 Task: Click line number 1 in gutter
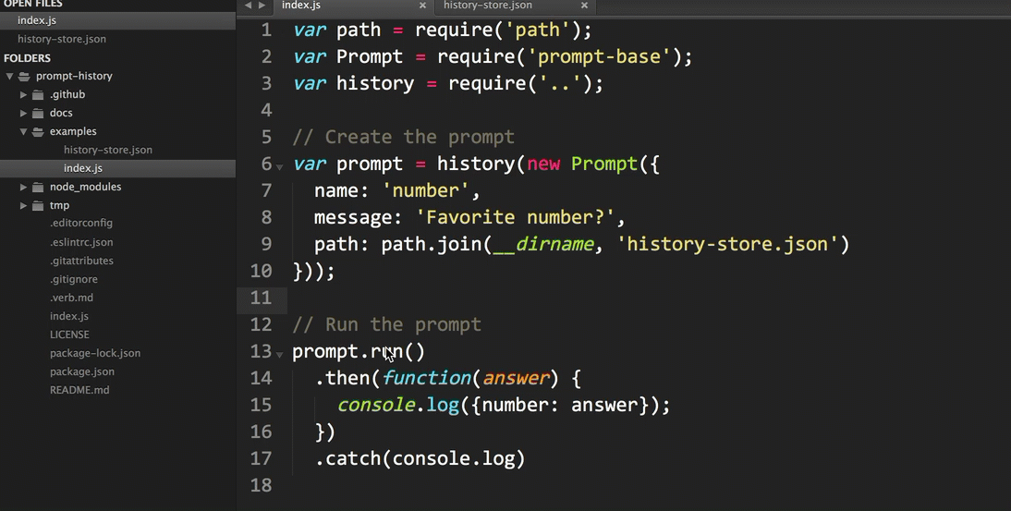[266, 30]
